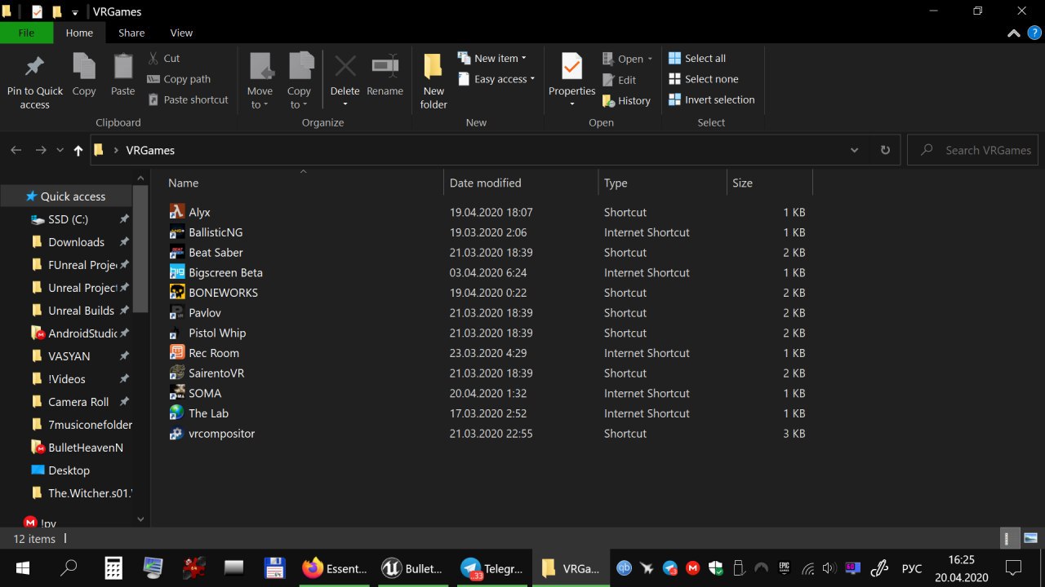Sort by Type column header

661,183
